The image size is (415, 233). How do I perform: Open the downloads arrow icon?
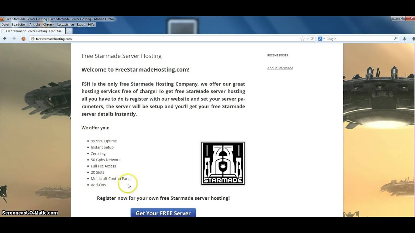tap(404, 39)
